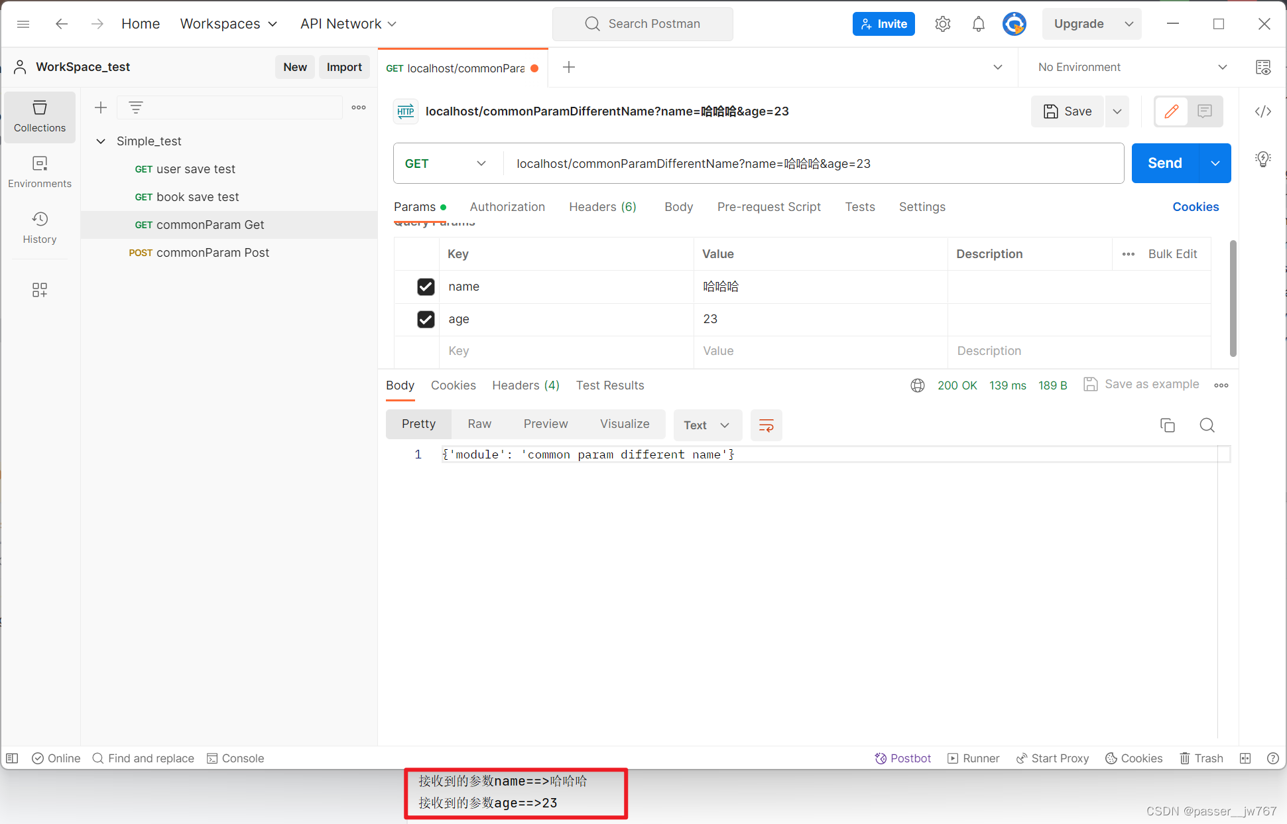
Task: Open the Send options dropdown arrow
Action: tap(1215, 163)
